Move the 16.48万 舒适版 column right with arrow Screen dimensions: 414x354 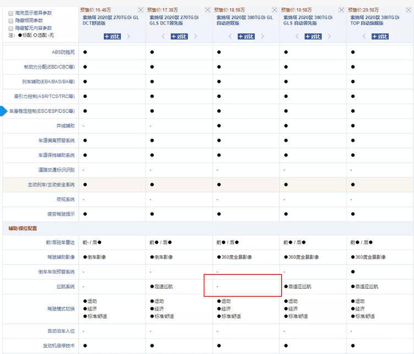point(129,36)
